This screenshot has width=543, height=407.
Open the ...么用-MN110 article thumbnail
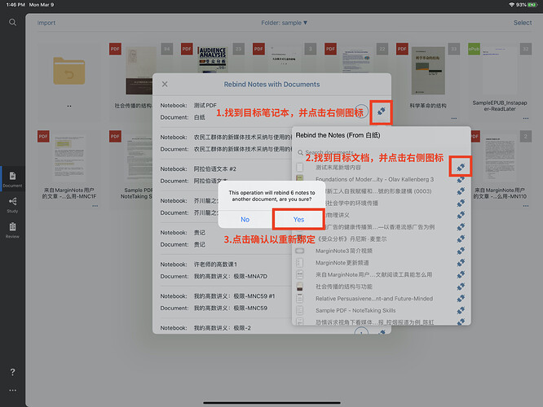pos(500,159)
